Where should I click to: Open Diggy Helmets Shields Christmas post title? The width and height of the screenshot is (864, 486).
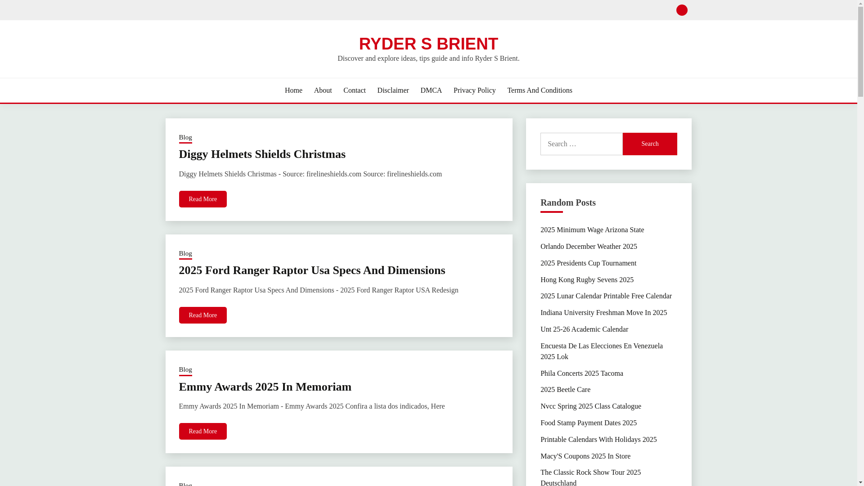coord(262,154)
